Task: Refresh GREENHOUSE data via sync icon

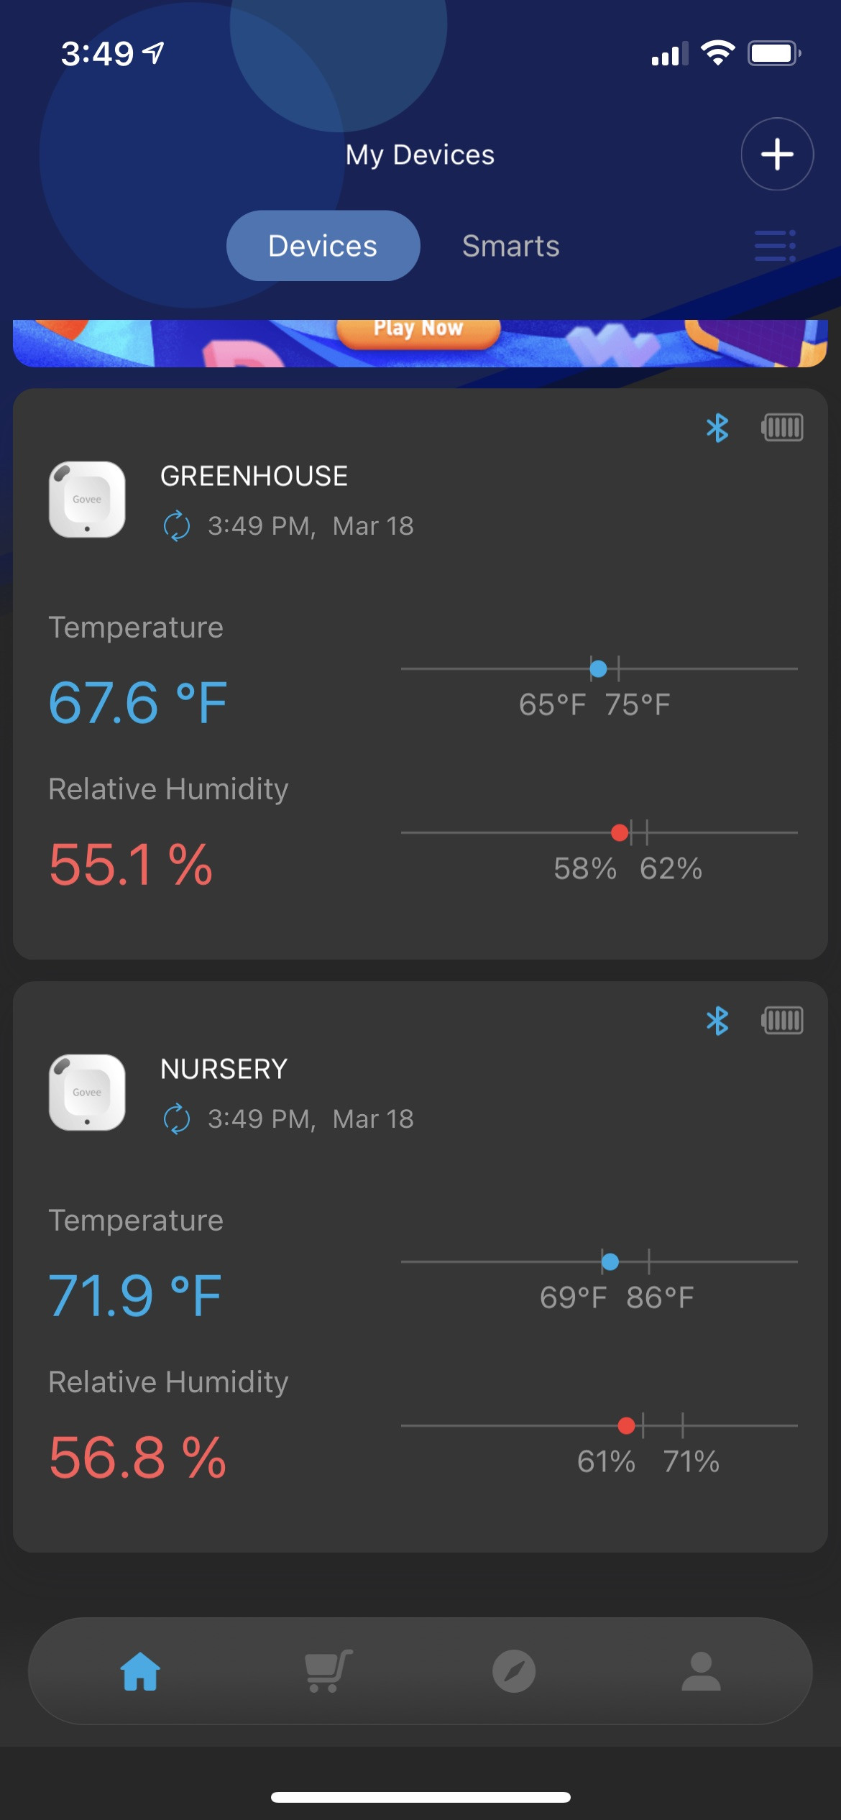Action: point(177,525)
